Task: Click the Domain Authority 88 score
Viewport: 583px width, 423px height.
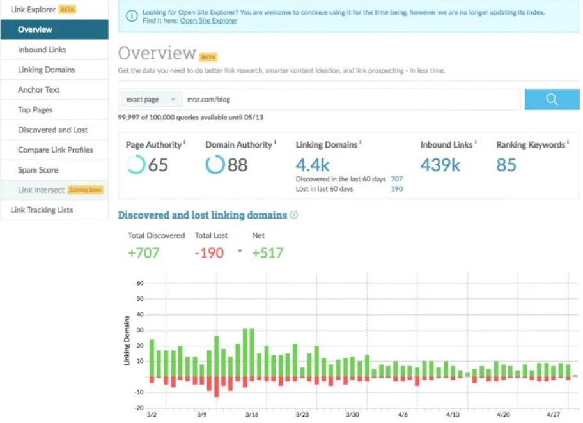Action: pos(238,165)
